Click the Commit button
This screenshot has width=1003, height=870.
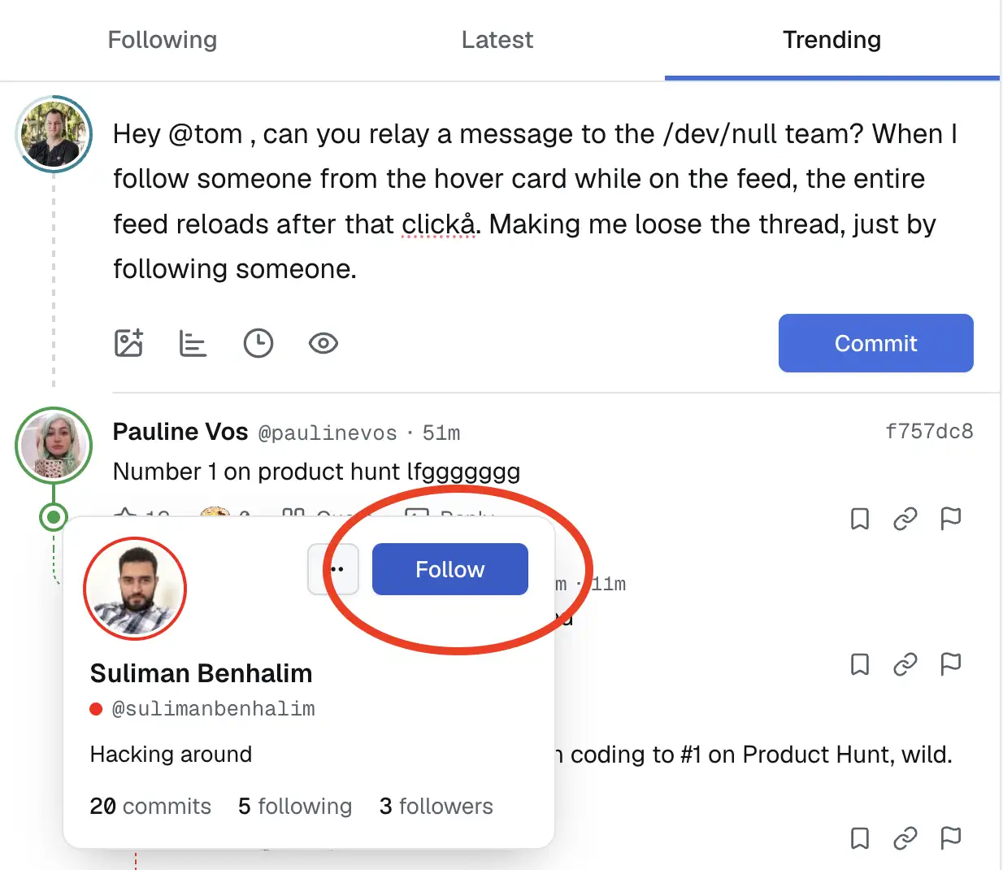876,343
